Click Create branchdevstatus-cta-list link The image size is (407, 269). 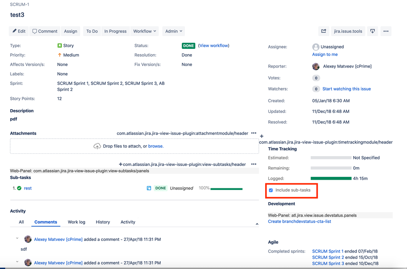pyautogui.click(x=299, y=221)
